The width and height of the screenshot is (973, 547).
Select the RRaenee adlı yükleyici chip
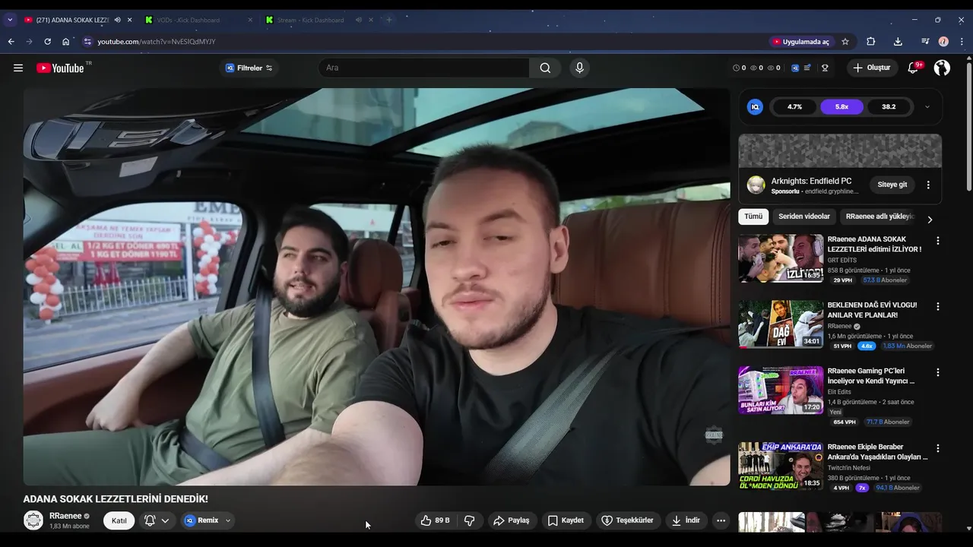click(879, 217)
